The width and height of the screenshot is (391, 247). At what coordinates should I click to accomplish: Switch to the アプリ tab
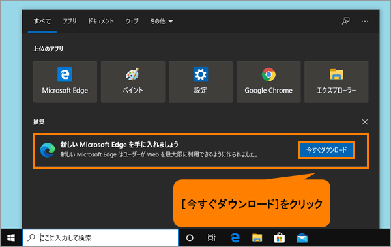(x=70, y=22)
